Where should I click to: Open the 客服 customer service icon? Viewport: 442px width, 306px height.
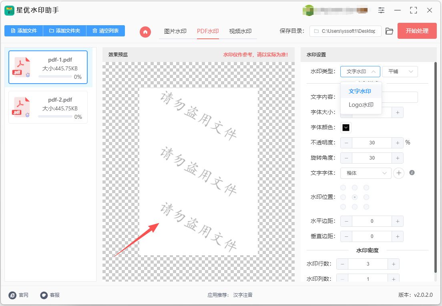[44, 295]
